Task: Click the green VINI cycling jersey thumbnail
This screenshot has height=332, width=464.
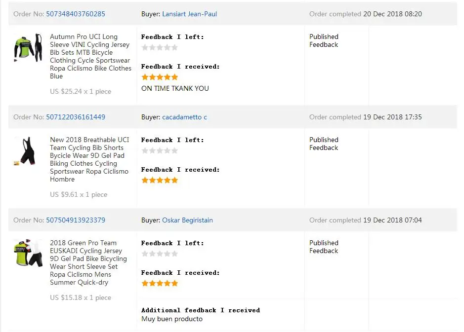Action: click(x=28, y=47)
